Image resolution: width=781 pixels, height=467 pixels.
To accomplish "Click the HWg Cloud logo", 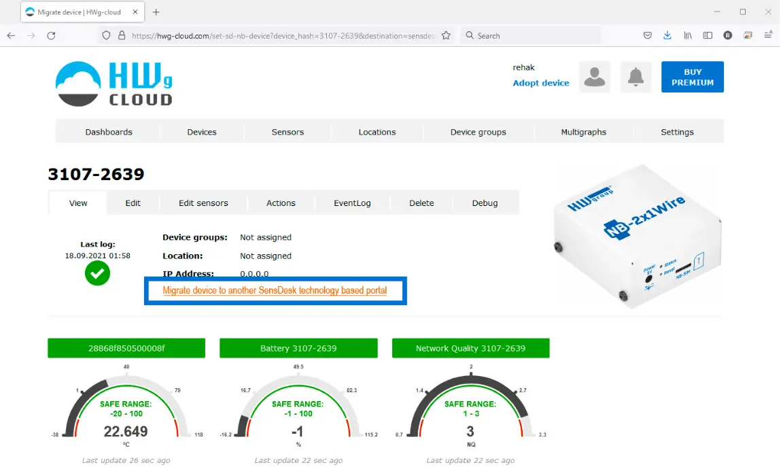I will [x=114, y=84].
